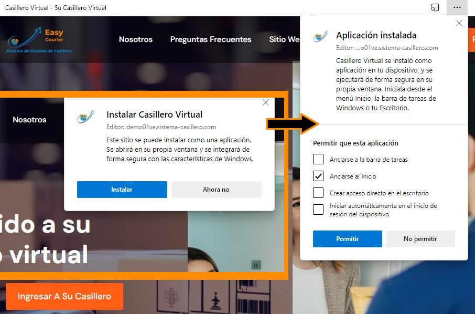Screen dimensions: 475x314
Task: Click the Permitir button
Action: pyautogui.click(x=348, y=239)
